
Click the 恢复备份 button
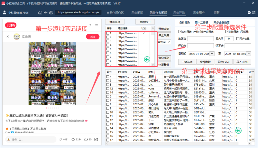[x=164, y=64]
